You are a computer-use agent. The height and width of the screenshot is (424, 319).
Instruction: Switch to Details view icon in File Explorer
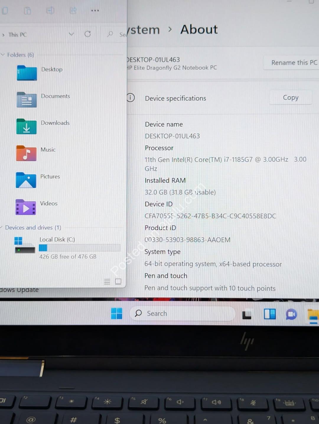tap(107, 282)
